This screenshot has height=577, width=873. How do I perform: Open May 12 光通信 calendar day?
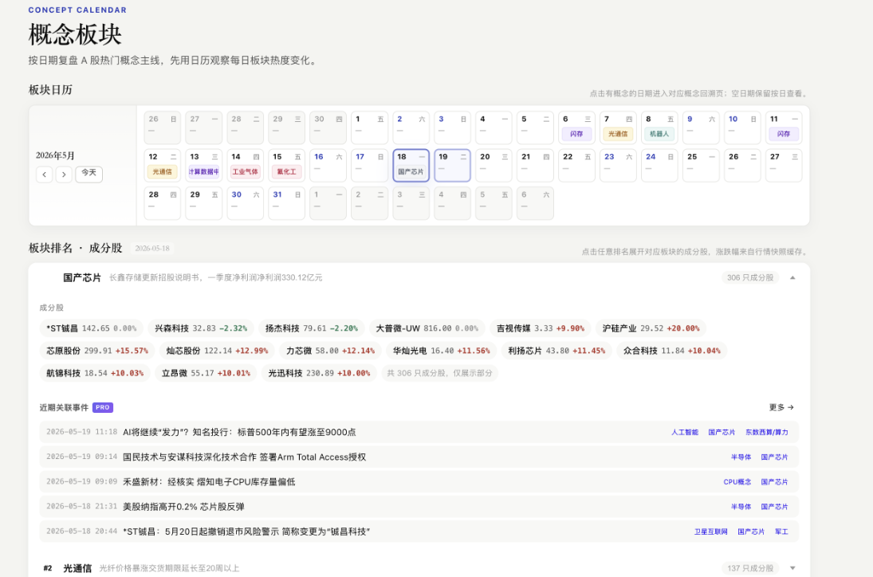pos(162,165)
